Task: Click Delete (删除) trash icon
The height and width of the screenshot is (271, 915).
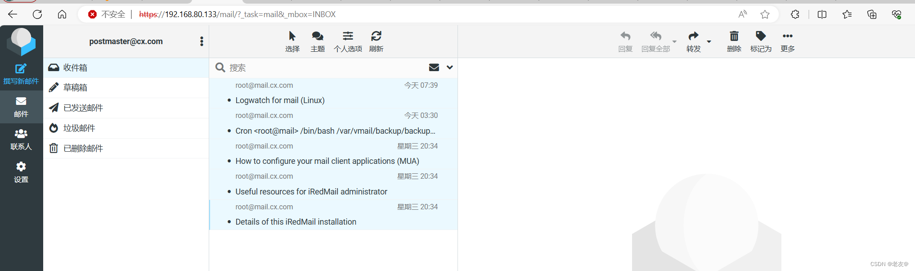Action: [734, 41]
